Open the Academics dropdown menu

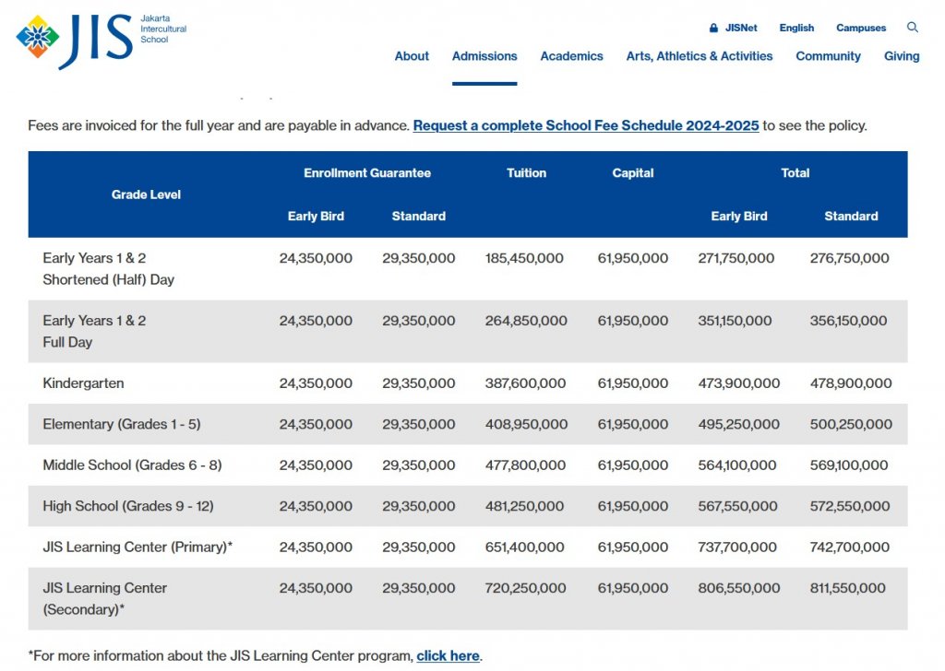coord(571,55)
